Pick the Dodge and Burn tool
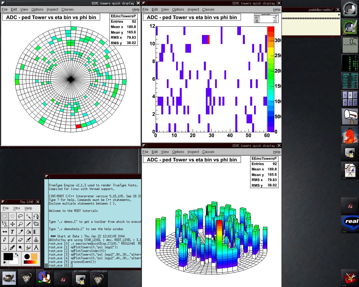The width and height of the screenshot is (359, 287). [x=20, y=248]
